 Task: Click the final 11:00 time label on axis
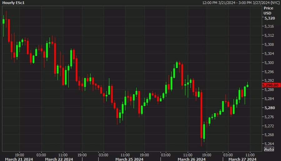250,155
